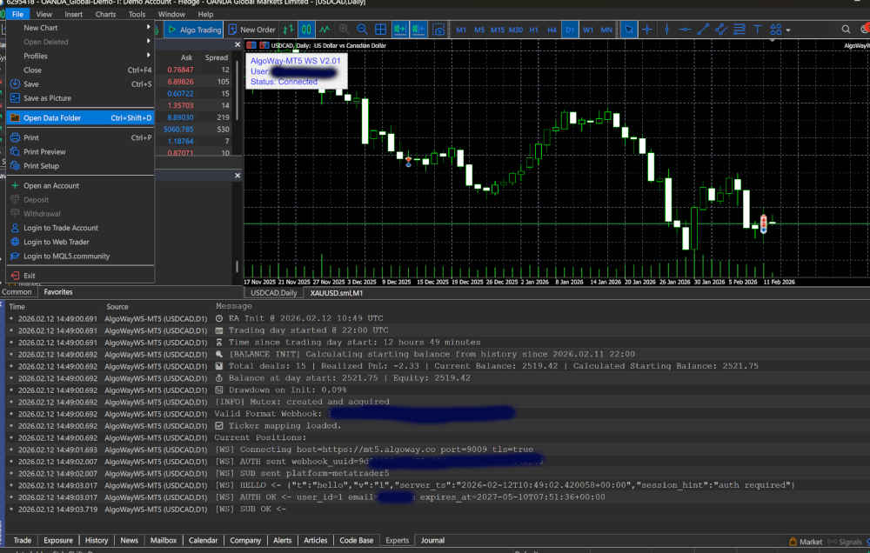Pick the text label tool

point(758,30)
